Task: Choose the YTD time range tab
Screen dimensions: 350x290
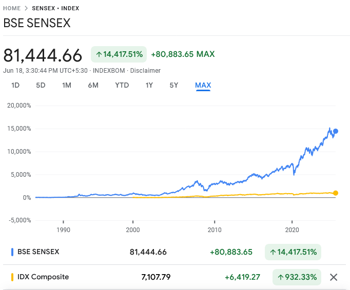Action: [122, 85]
